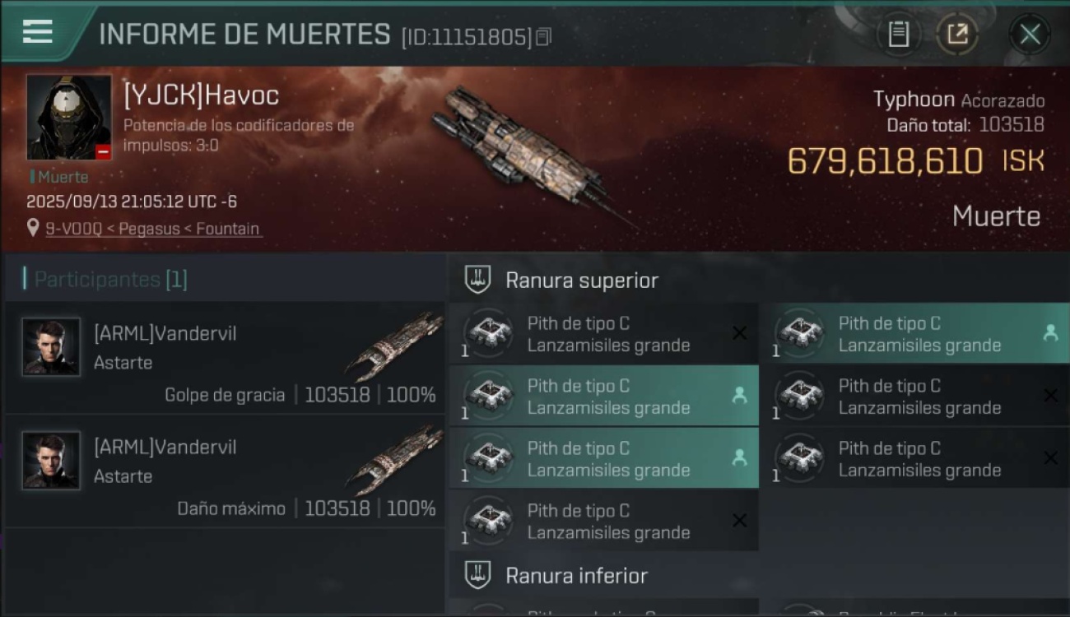Copy the kill report ID icon
This screenshot has height=617, width=1070.
click(x=543, y=37)
